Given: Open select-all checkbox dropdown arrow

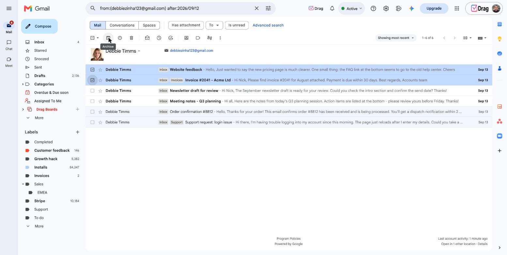Looking at the screenshot, I should pyautogui.click(x=98, y=38).
